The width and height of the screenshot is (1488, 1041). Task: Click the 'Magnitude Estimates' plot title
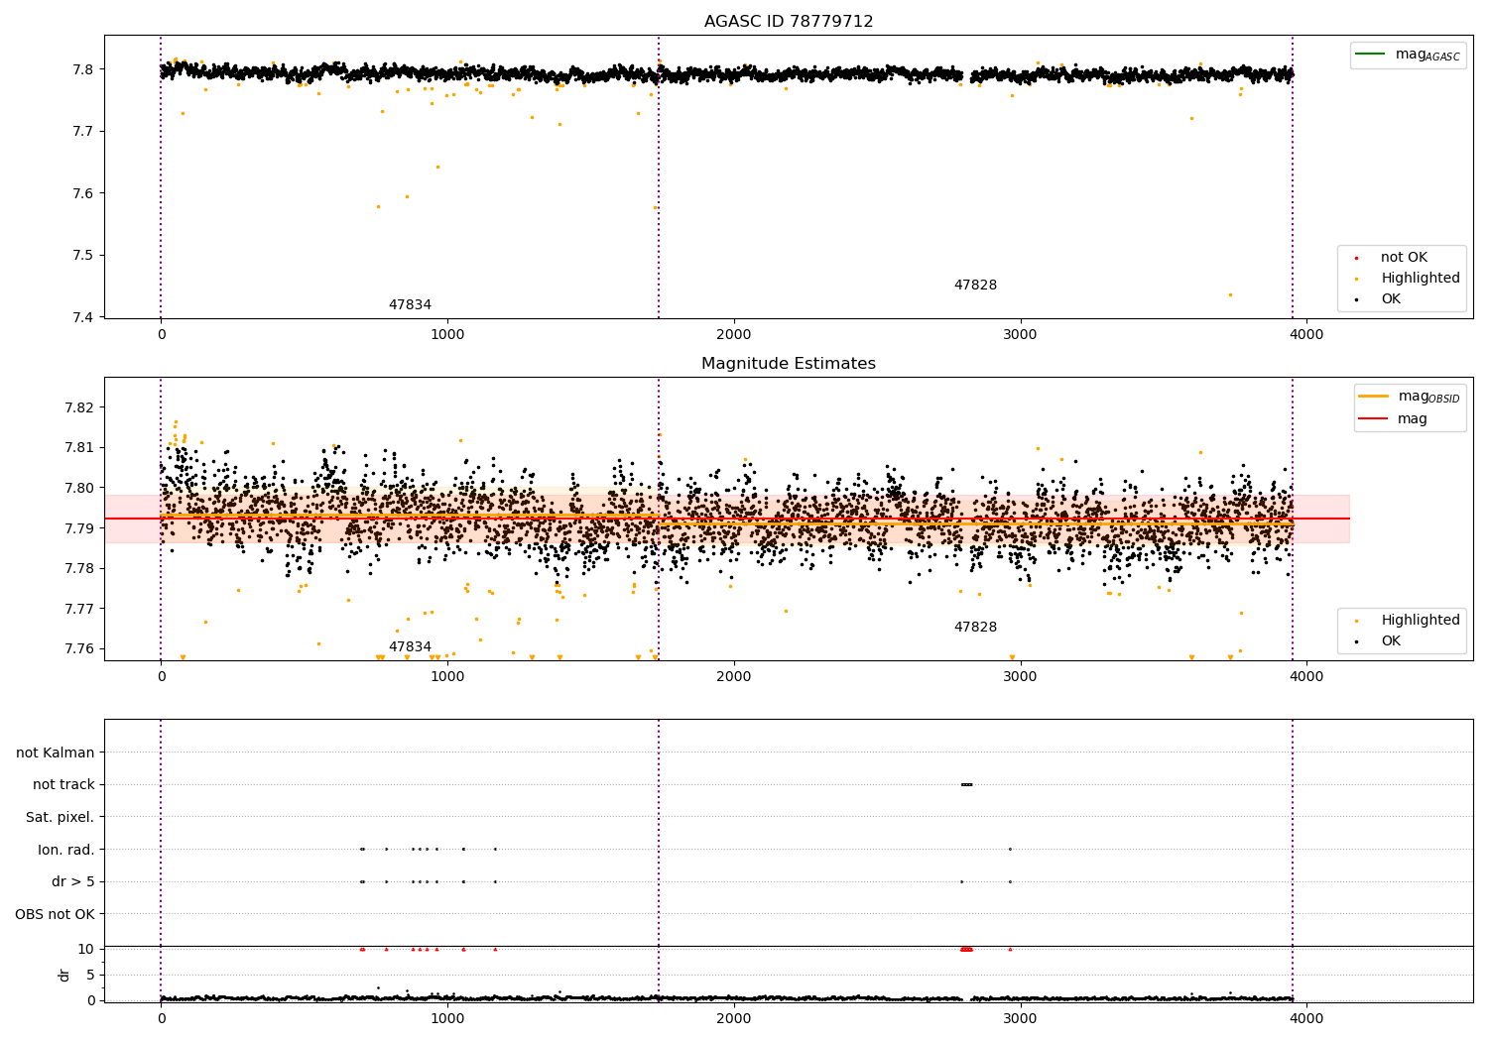789,364
